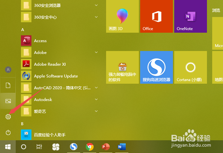Expand the 360安全中心 folder chevron
This screenshot has height=153, width=223.
(x=96, y=17)
